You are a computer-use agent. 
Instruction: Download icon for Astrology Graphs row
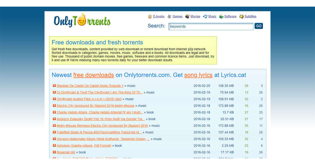pyautogui.click(x=54, y=145)
